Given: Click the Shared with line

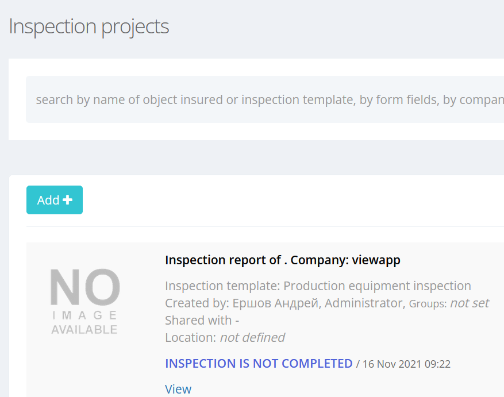Looking at the screenshot, I should pos(202,320).
